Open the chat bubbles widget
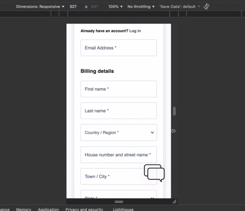Screen dimensions: 245x211 tap(154, 173)
